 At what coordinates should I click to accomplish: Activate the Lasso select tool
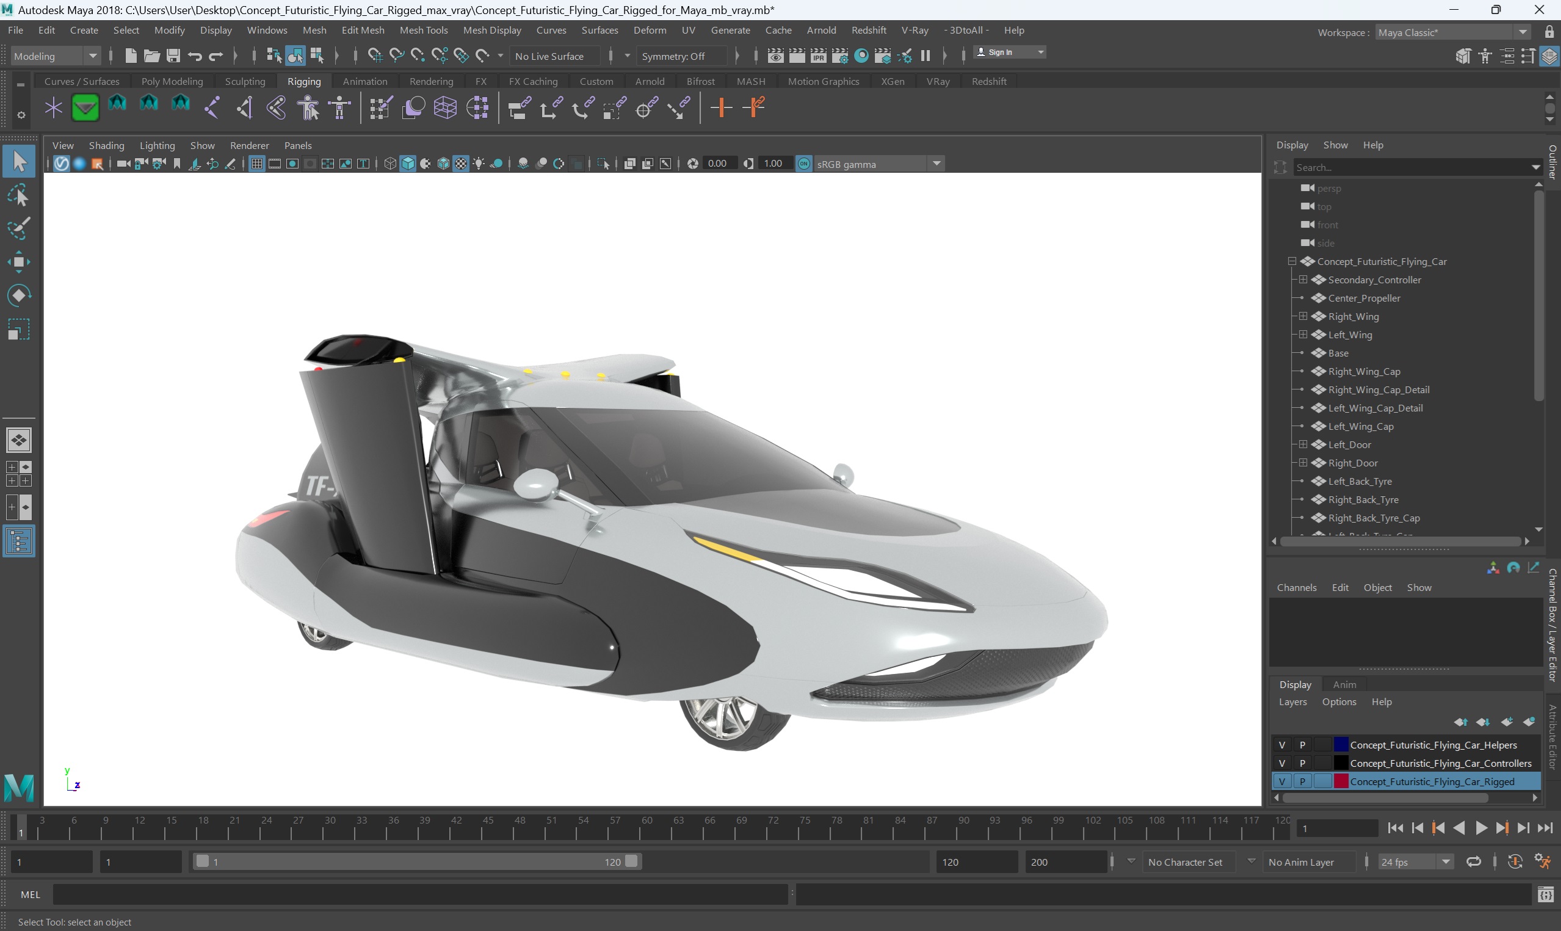19,196
